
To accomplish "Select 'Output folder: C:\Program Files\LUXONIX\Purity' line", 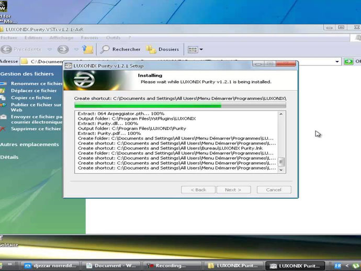I will click(132, 129).
